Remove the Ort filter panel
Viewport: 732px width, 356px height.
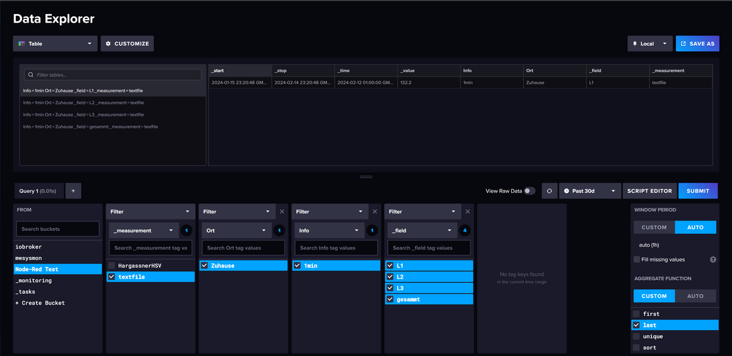tap(282, 211)
